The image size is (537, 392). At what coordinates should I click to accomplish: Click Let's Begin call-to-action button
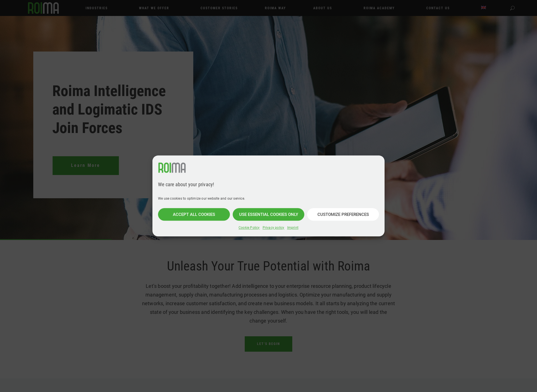point(268,344)
